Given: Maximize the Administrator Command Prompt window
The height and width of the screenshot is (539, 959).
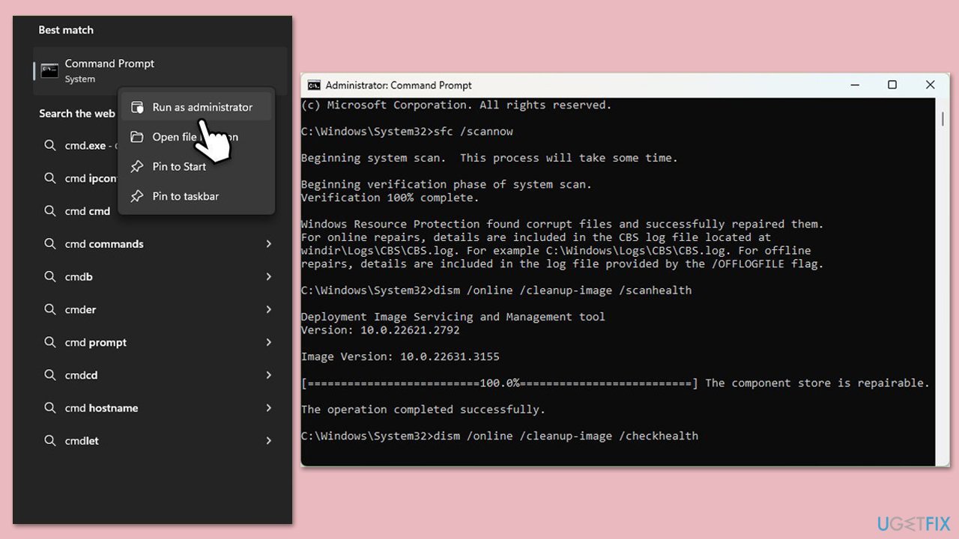Looking at the screenshot, I should click(x=892, y=85).
